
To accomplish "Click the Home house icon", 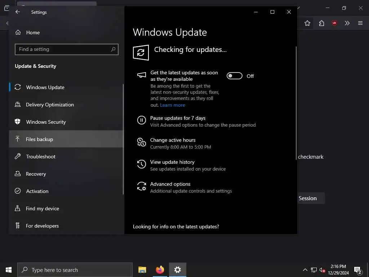I will [18, 32].
